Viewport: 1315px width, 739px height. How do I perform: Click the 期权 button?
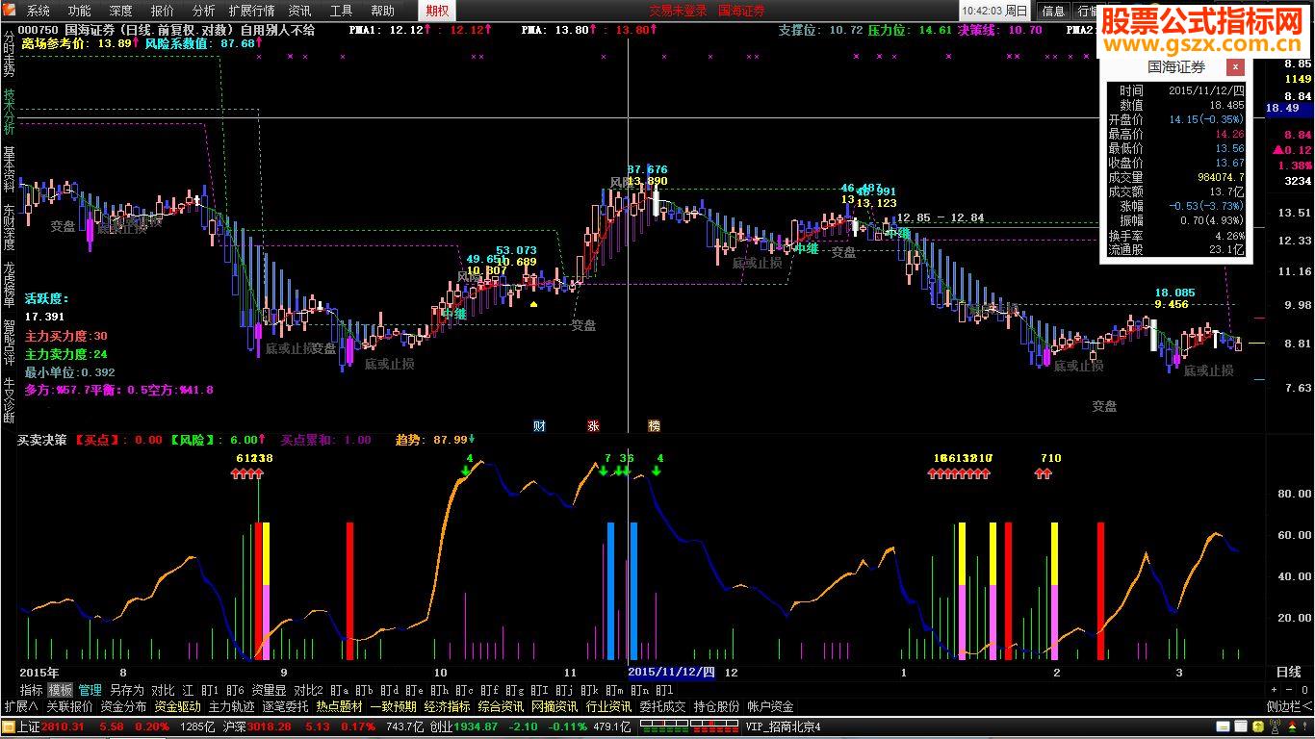(438, 11)
